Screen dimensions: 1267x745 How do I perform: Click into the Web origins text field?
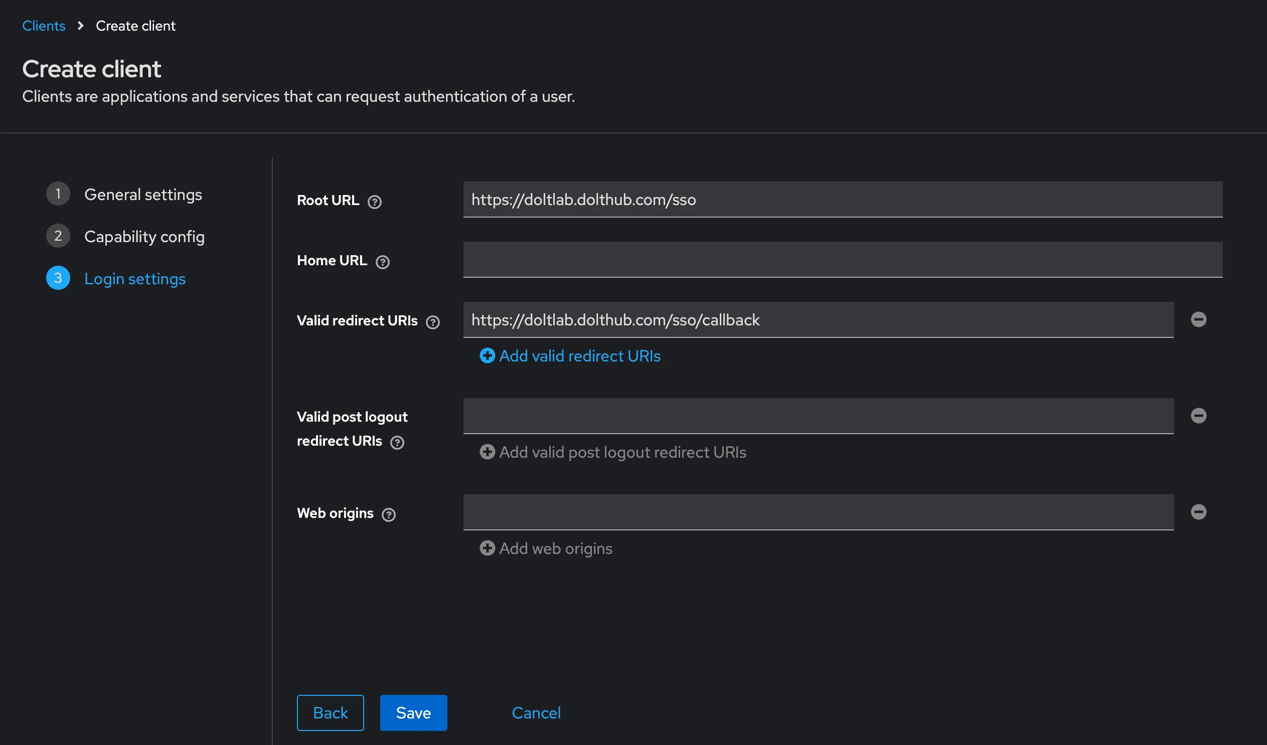pyautogui.click(x=819, y=512)
